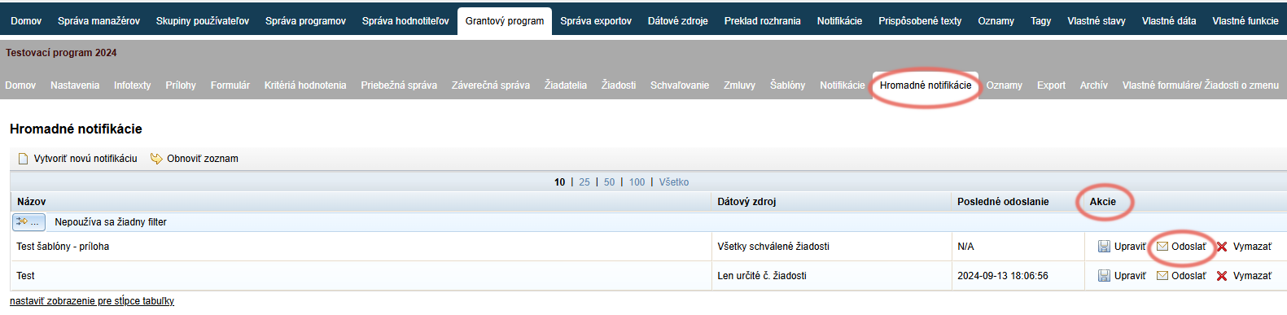Click red X Vymazať icon in Test row

pos(1222,276)
